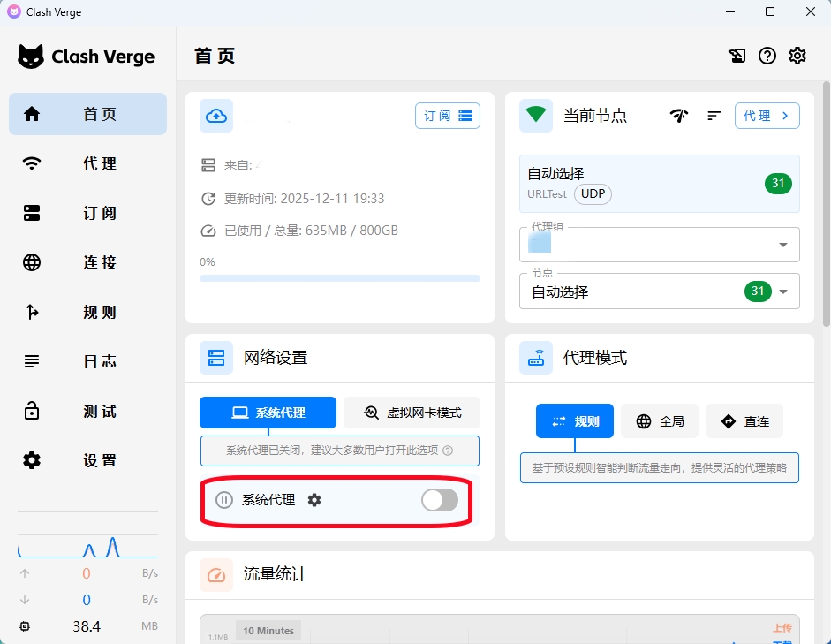Expand the 节点 自动选择 dropdown
The height and width of the screenshot is (644, 831).
coord(782,292)
